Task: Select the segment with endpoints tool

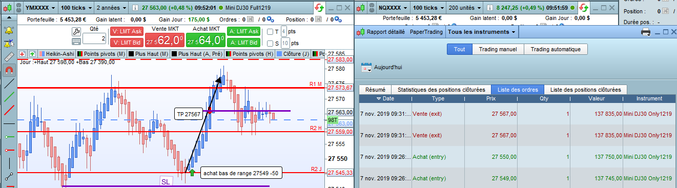Action: pos(9,177)
